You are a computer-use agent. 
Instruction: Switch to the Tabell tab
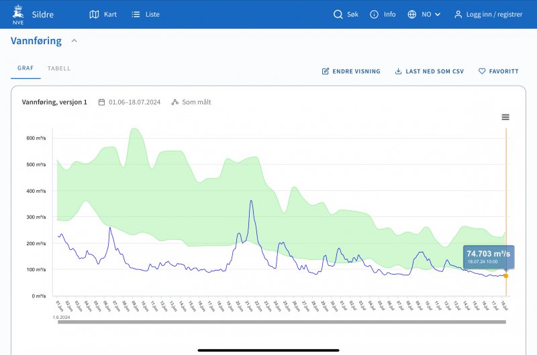click(59, 68)
